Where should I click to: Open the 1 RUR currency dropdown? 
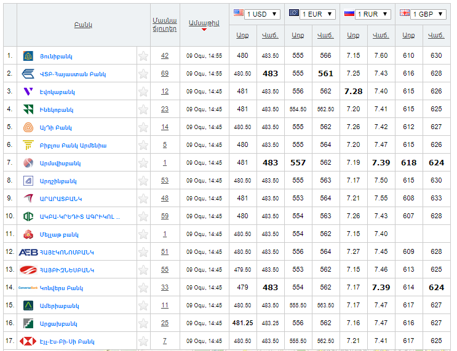click(x=373, y=14)
